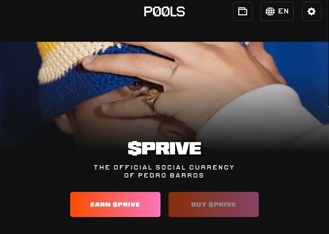Viewport: 329px width, 234px height.
Task: Open settings with the gear icon
Action: click(x=312, y=12)
